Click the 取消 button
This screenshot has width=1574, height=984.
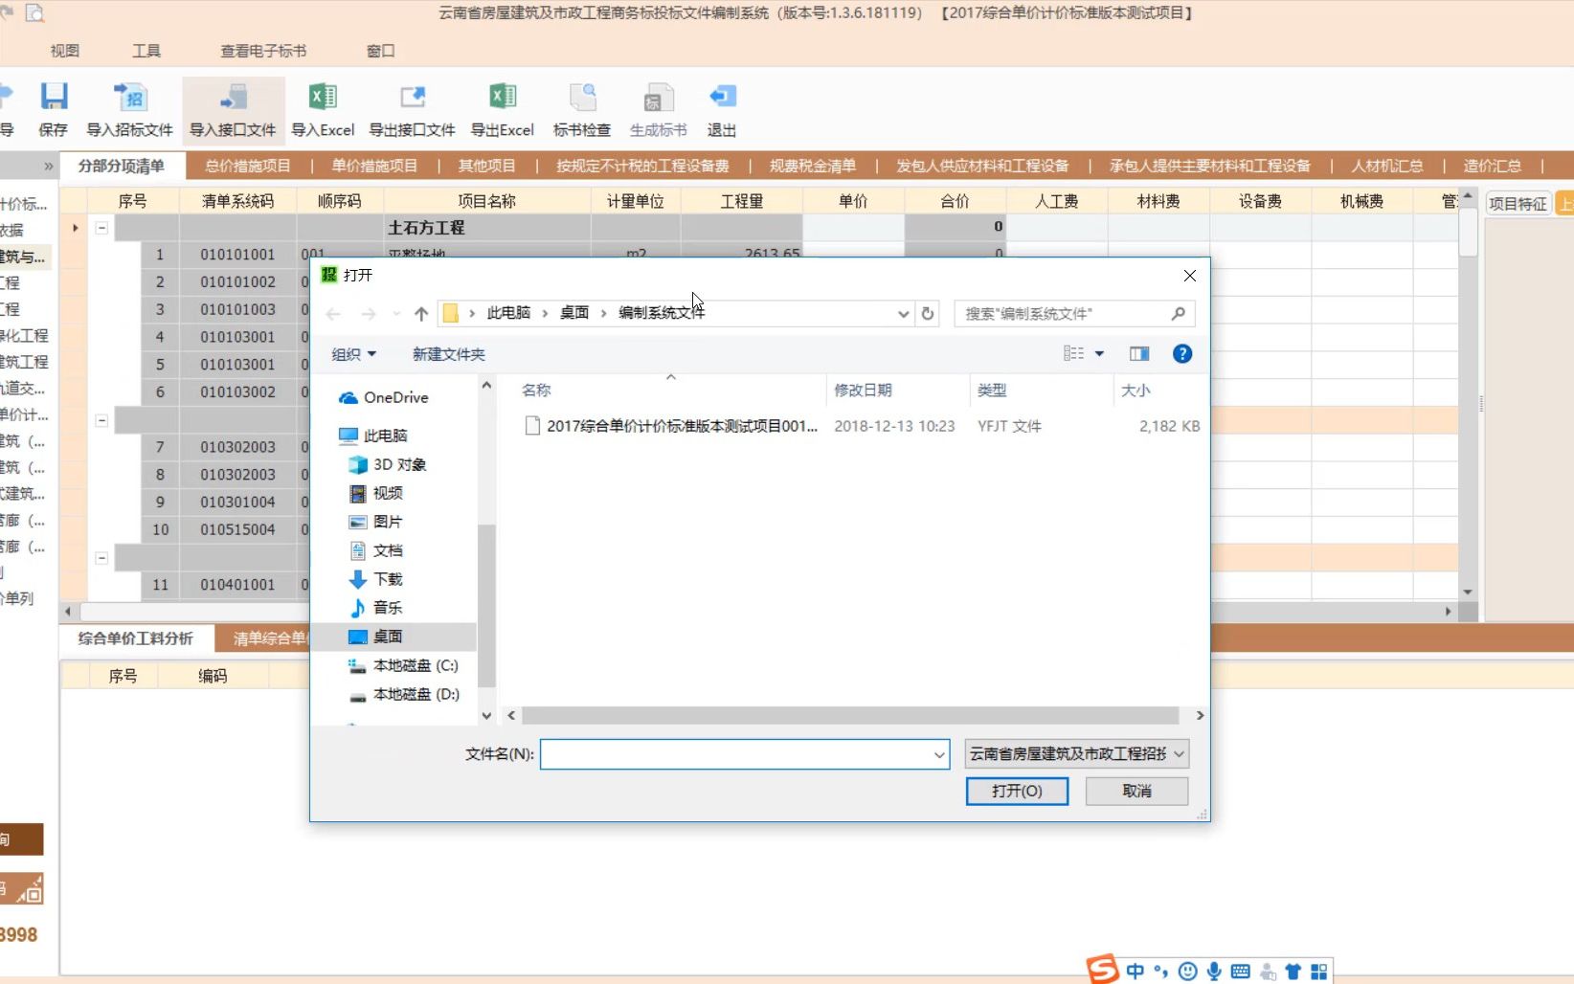(1137, 791)
